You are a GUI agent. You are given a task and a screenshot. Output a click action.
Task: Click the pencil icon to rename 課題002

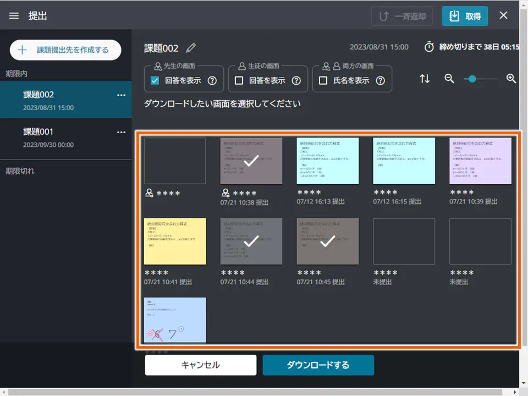click(191, 48)
